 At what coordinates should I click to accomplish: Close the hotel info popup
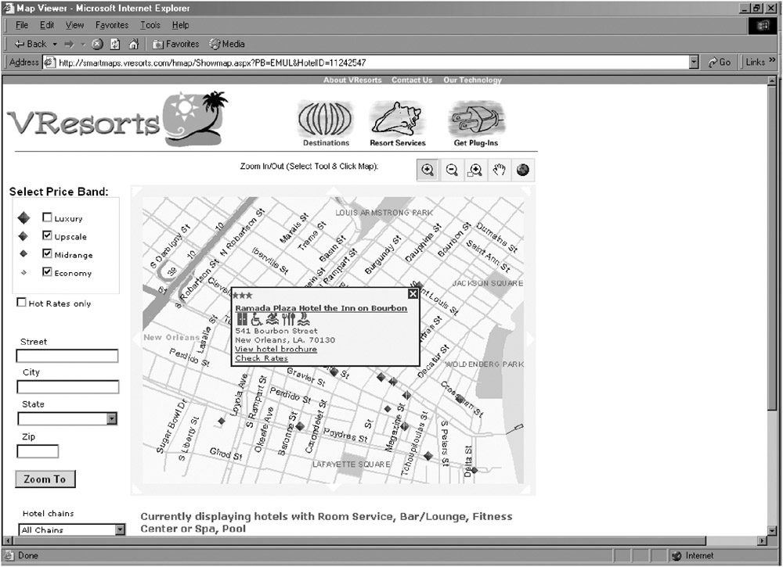pos(413,294)
